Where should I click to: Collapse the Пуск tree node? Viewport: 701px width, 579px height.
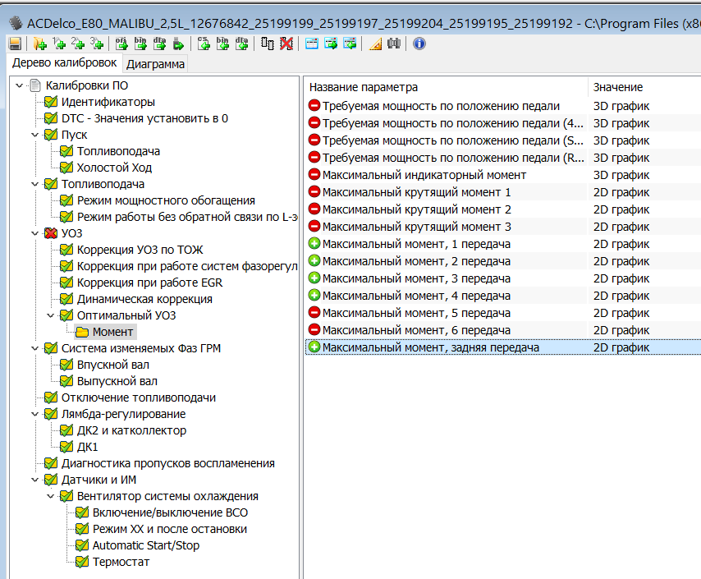coord(35,135)
